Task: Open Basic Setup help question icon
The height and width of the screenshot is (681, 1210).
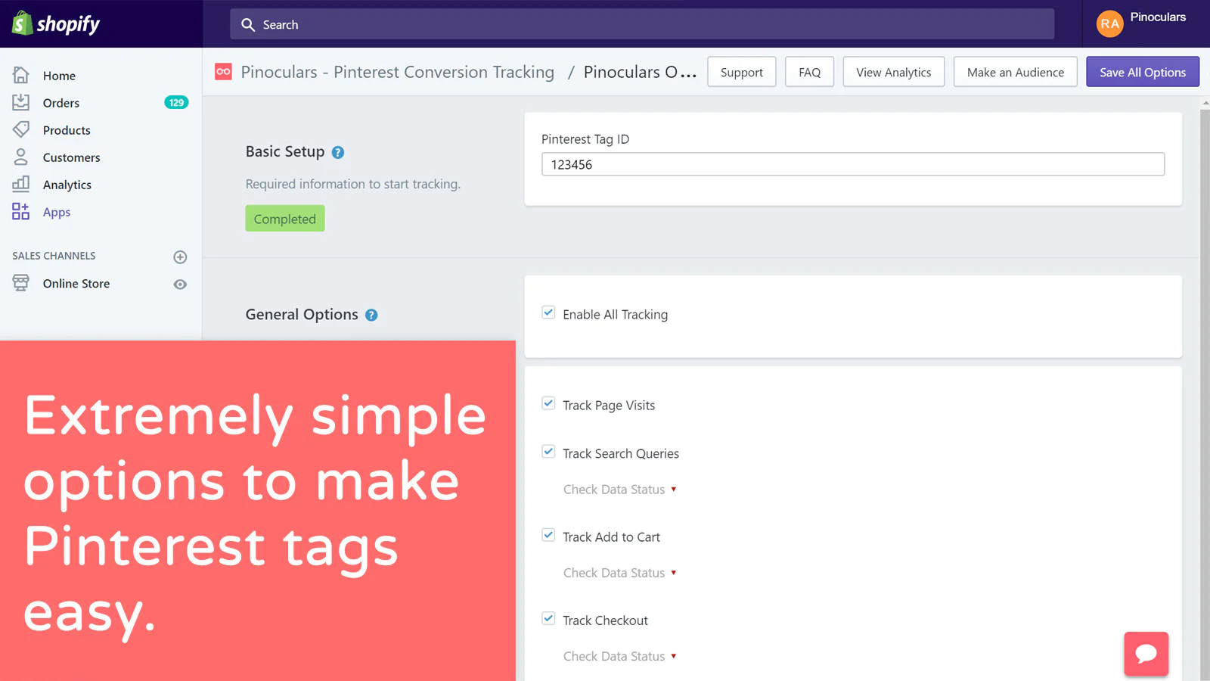Action: (x=338, y=152)
